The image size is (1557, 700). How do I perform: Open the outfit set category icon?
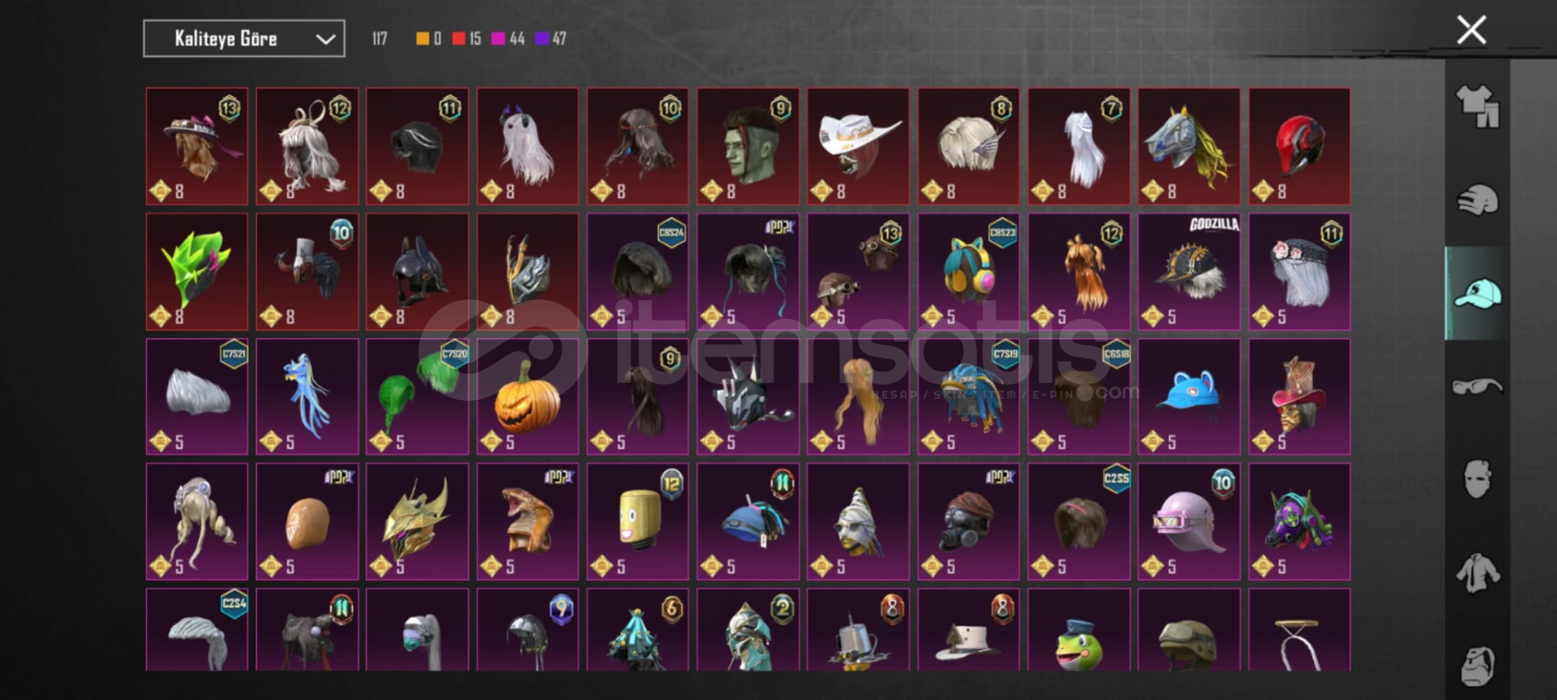pos(1478,106)
